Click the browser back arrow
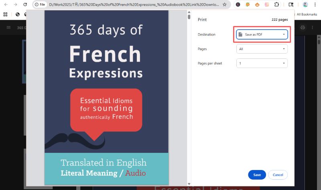Image resolution: width=321 pixels, height=190 pixels. pyautogui.click(x=6, y=4)
